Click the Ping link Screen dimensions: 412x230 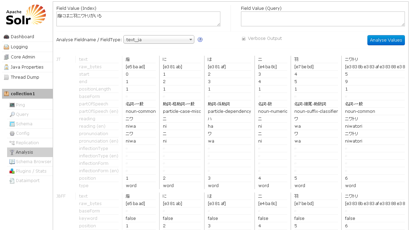coord(20,105)
